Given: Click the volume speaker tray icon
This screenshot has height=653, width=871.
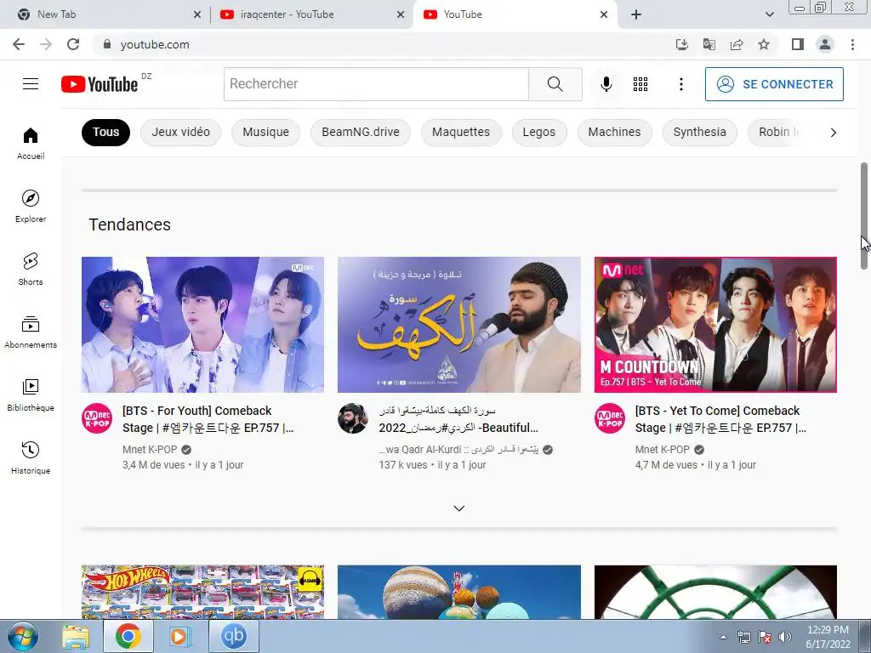Looking at the screenshot, I should coord(785,637).
